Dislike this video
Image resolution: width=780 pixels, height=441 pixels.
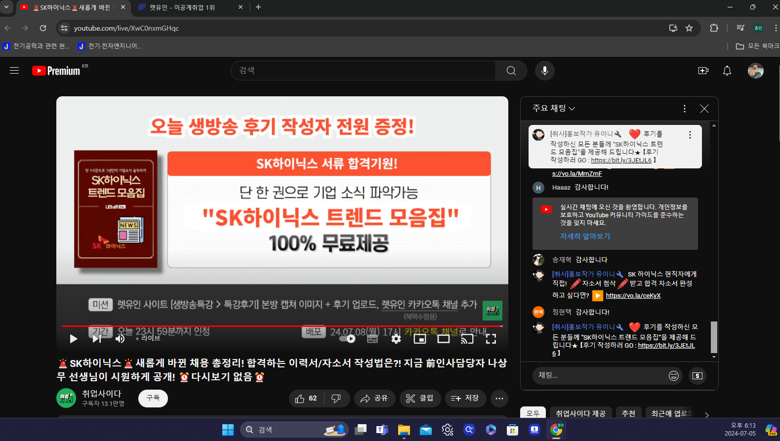pos(336,399)
